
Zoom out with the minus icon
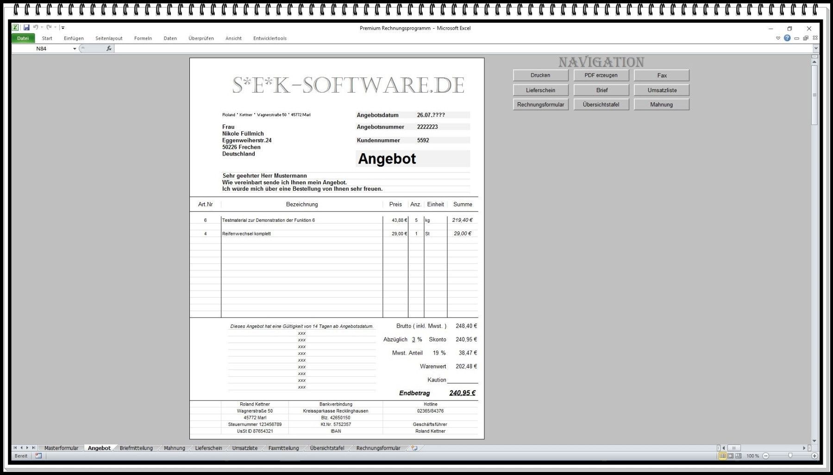point(766,456)
